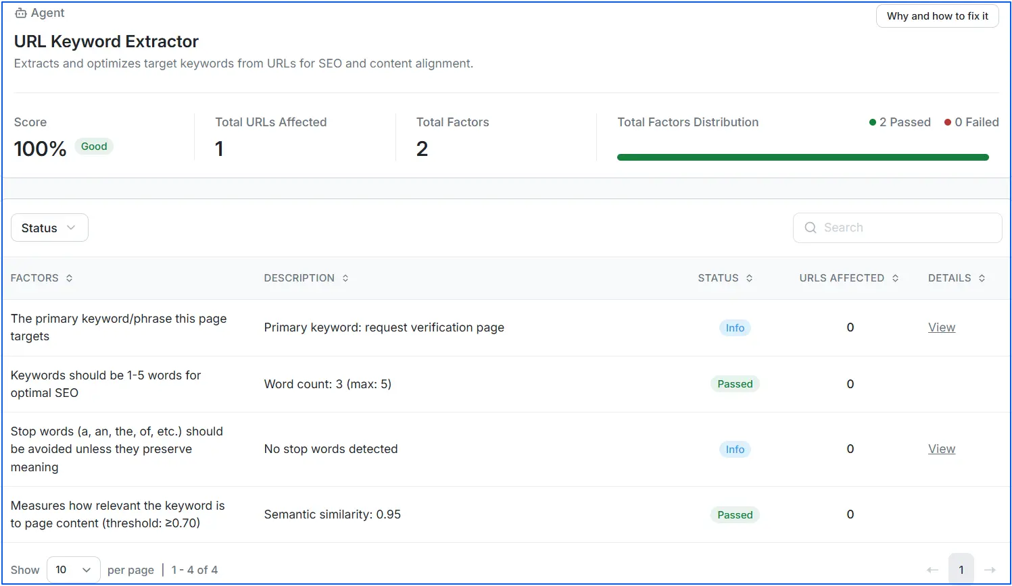Sort by Status column arrows
The image size is (1012, 586).
[749, 278]
